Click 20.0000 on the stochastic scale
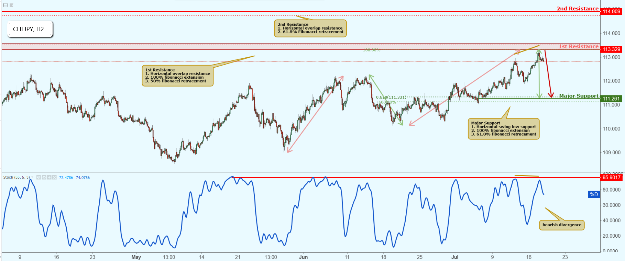Viewport: 625px width, 261px height. click(612, 236)
